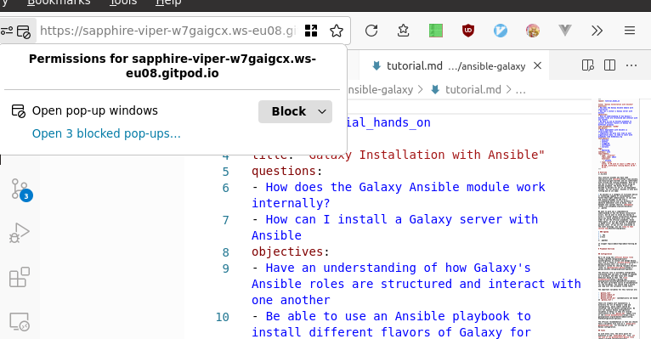Click the code minimap on right side
Image resolution: width=651 pixels, height=339 pixels.
[618, 218]
